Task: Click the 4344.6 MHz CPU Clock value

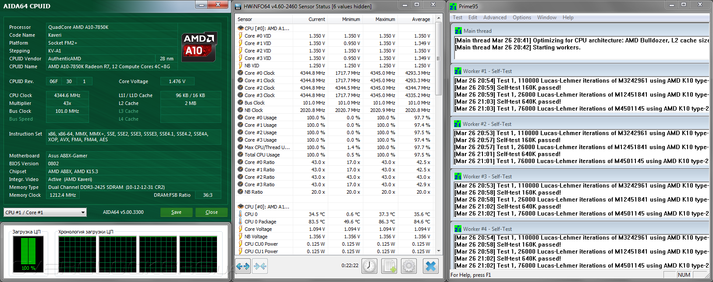Action: (67, 95)
